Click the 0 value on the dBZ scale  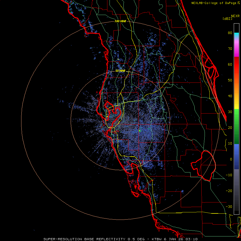coord(231,159)
